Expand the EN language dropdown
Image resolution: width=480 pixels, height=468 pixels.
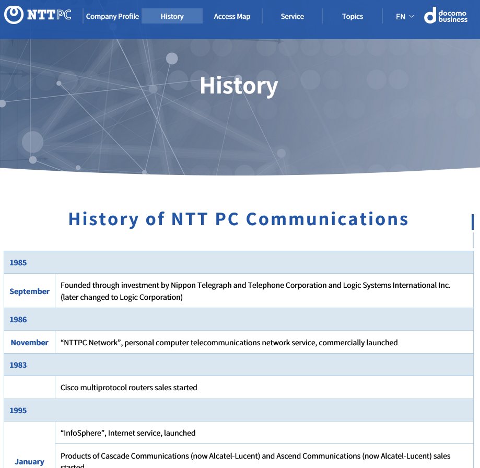point(405,17)
